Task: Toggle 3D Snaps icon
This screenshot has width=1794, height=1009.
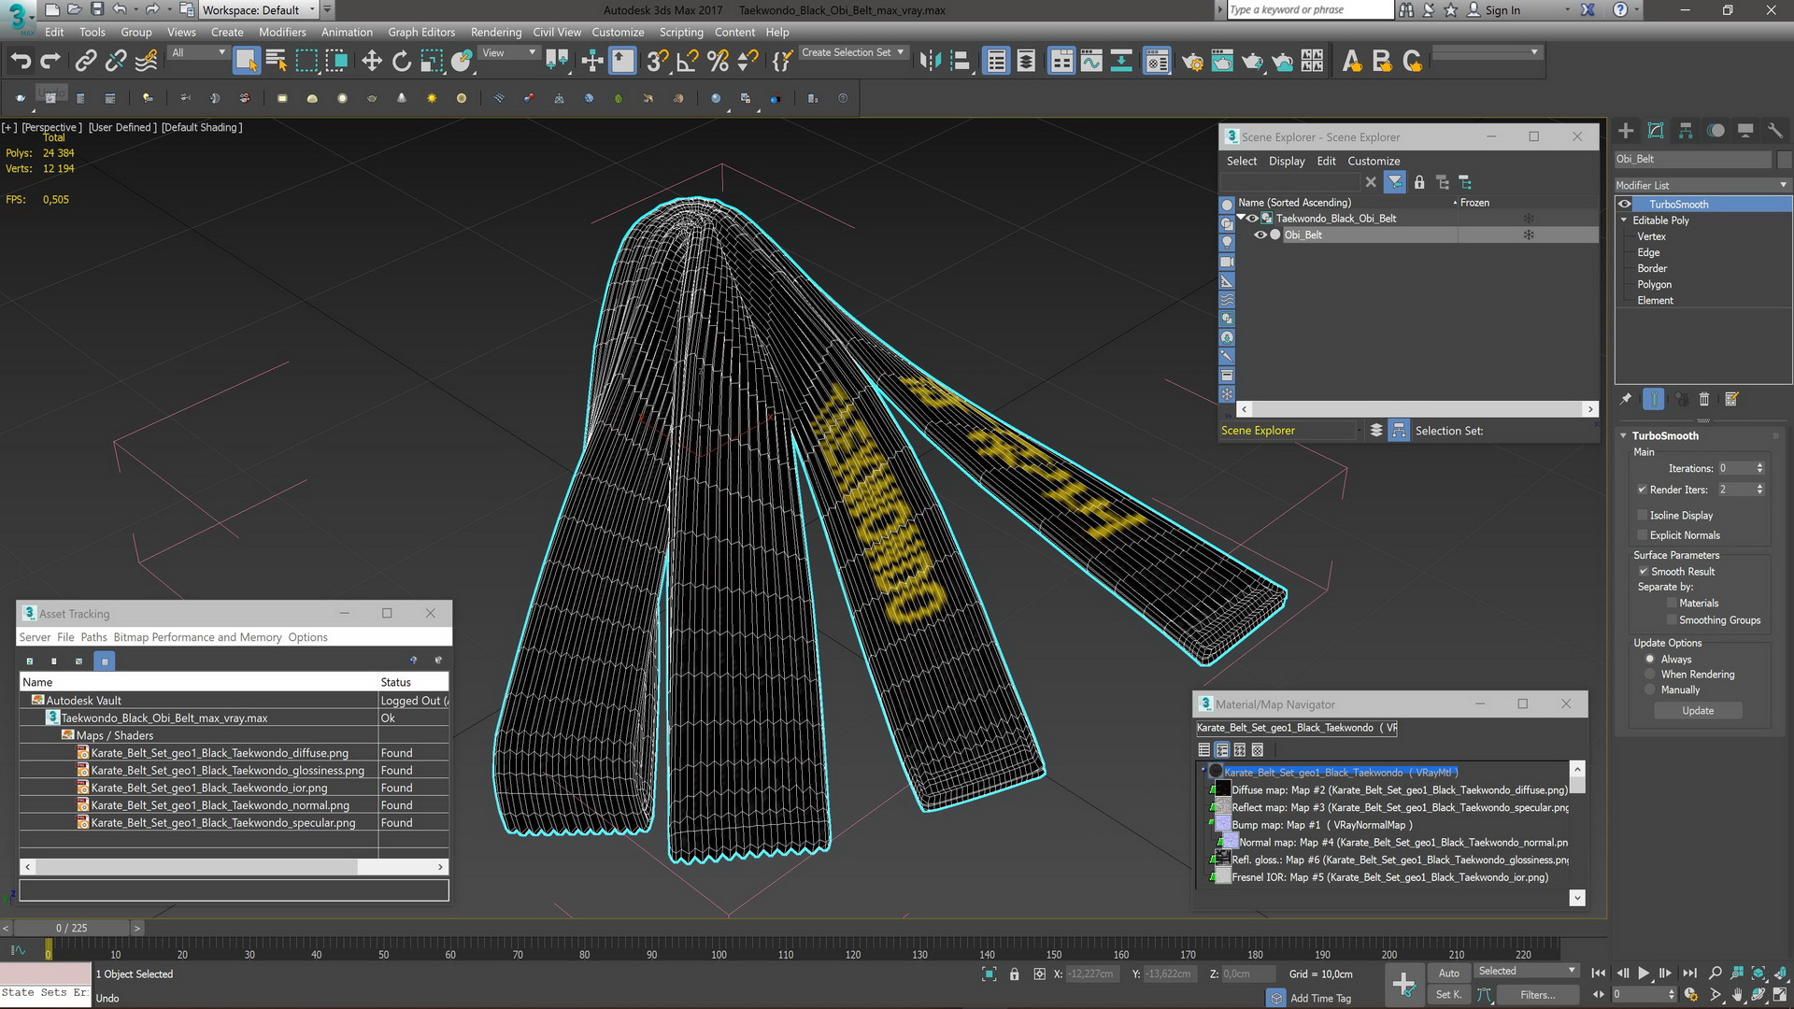Action: [x=657, y=62]
